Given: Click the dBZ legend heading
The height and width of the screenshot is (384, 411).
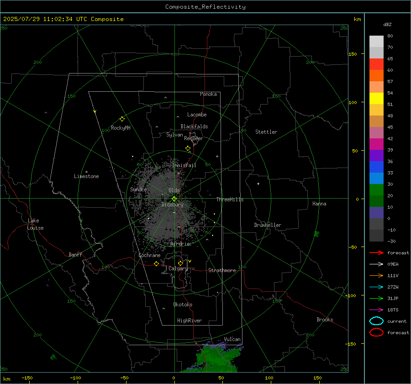Looking at the screenshot, I should [387, 24].
